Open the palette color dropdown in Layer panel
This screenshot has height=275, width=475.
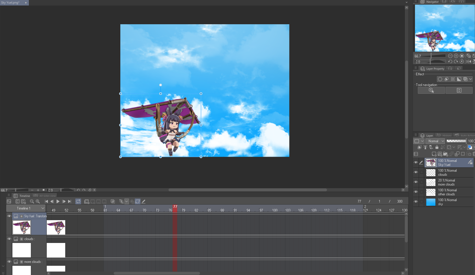tap(419, 141)
